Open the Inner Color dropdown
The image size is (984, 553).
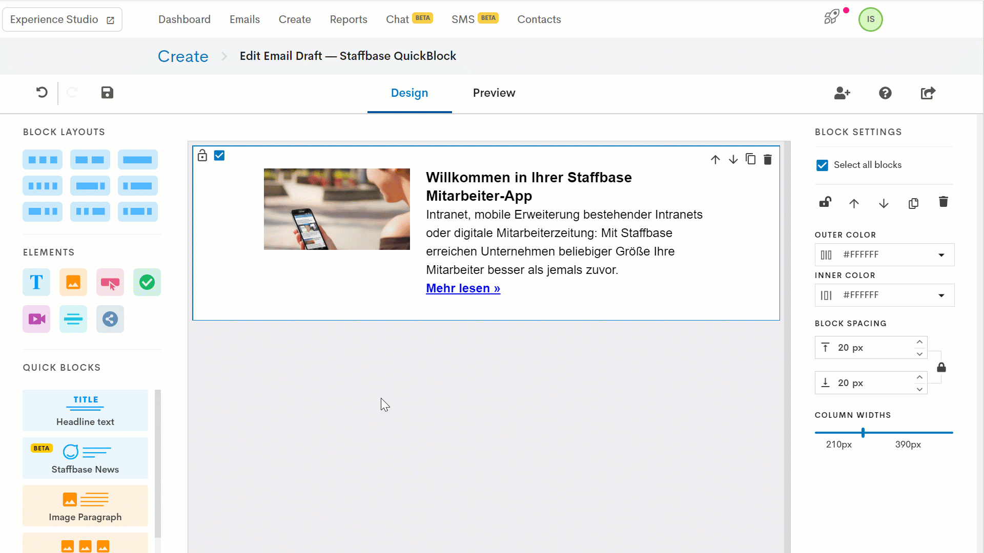pos(885,295)
